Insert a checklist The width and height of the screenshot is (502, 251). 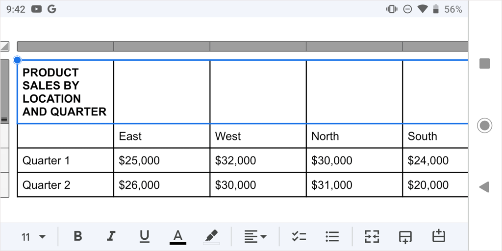tap(299, 237)
